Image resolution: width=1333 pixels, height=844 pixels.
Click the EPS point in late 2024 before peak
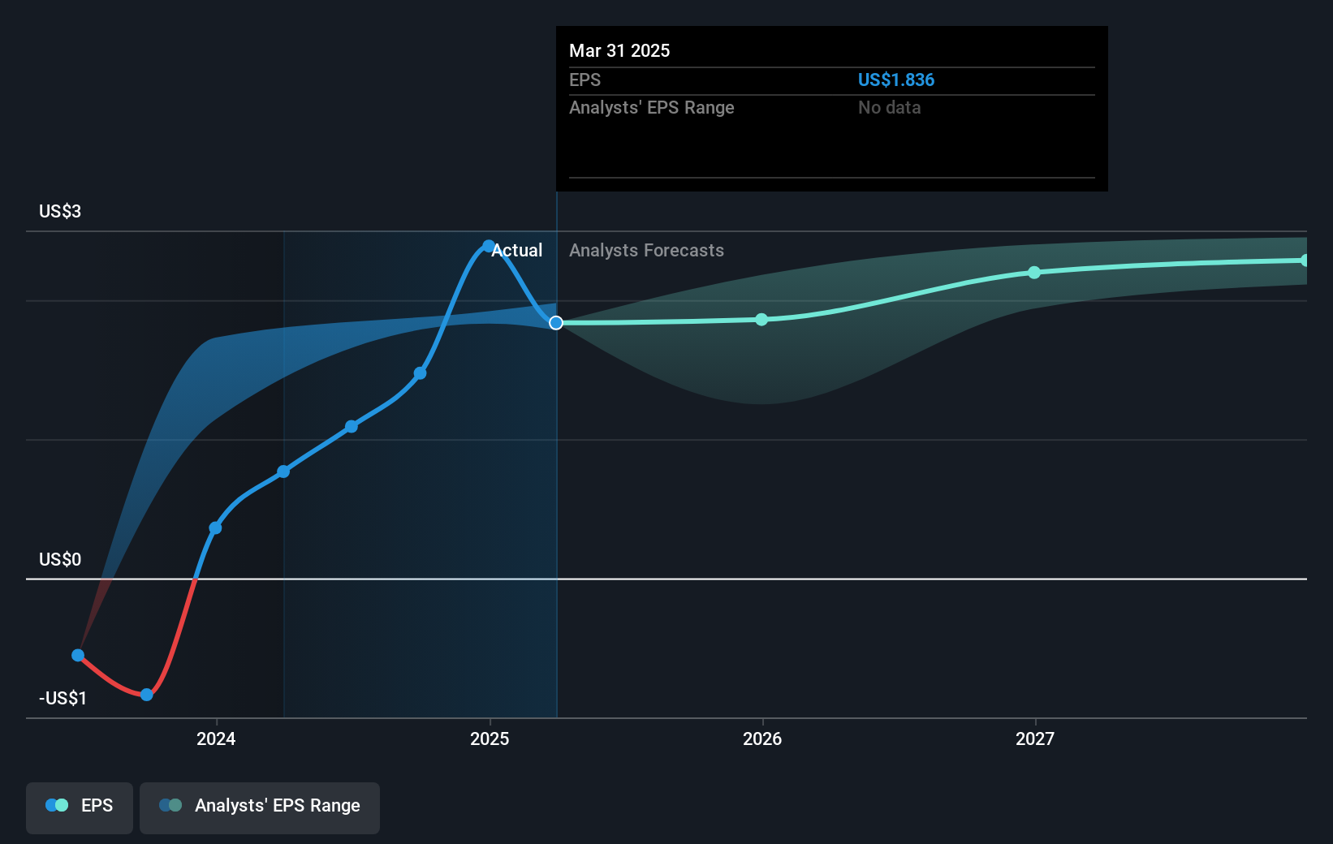coord(420,373)
